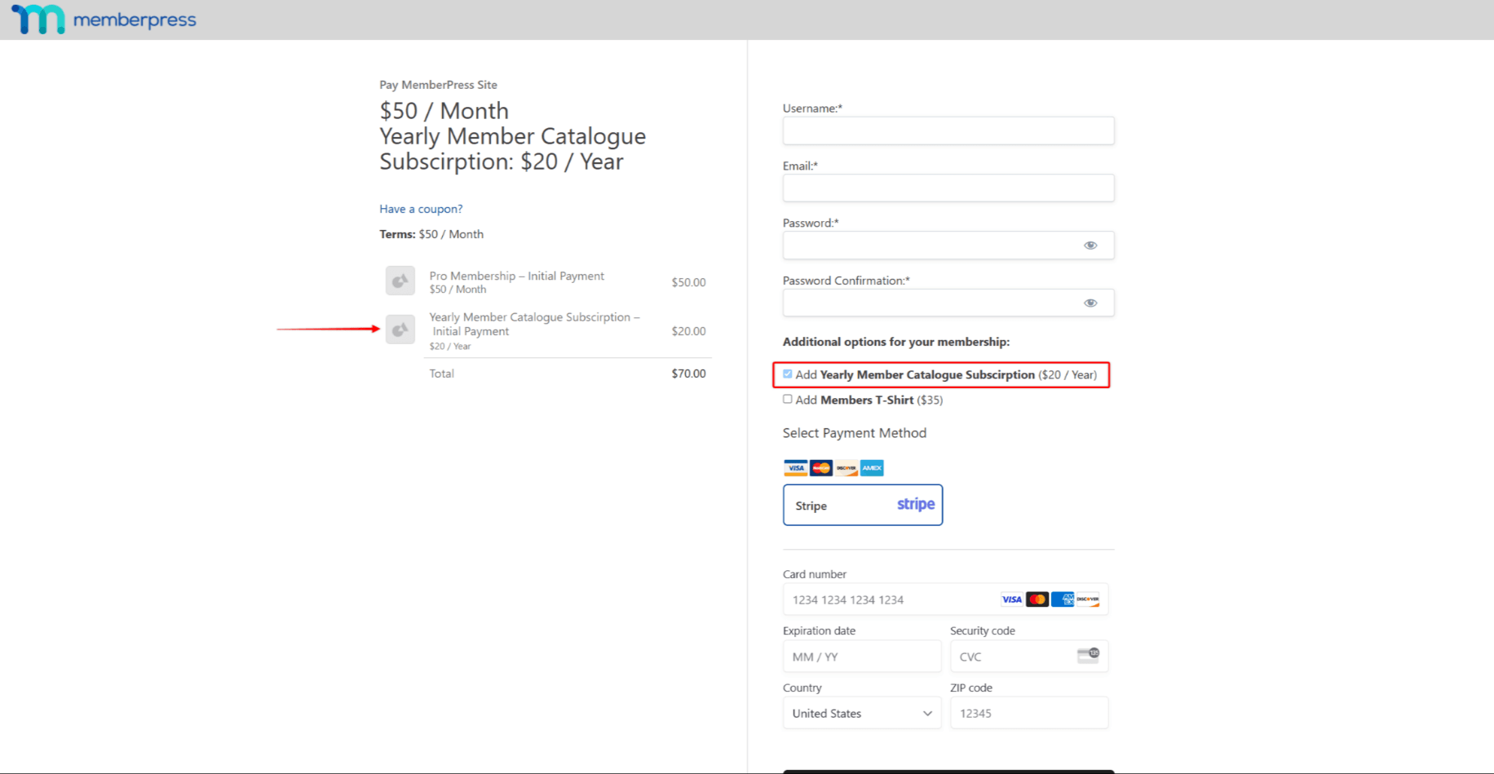Open the Country dropdown showing United States
Viewport: 1494px width, 774px height.
coord(862,712)
